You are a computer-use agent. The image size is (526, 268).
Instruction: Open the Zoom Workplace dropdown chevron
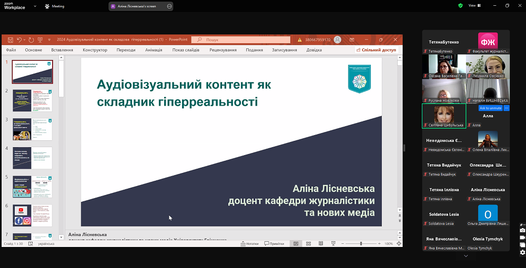pos(35,6)
